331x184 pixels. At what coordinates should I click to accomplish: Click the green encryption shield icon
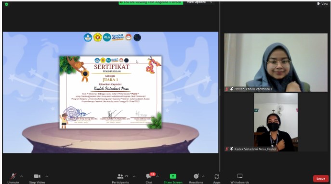7,4
